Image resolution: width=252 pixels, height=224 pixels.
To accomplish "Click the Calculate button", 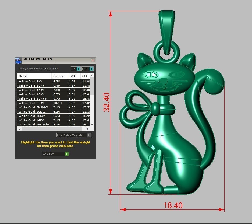I will [x=56, y=154].
